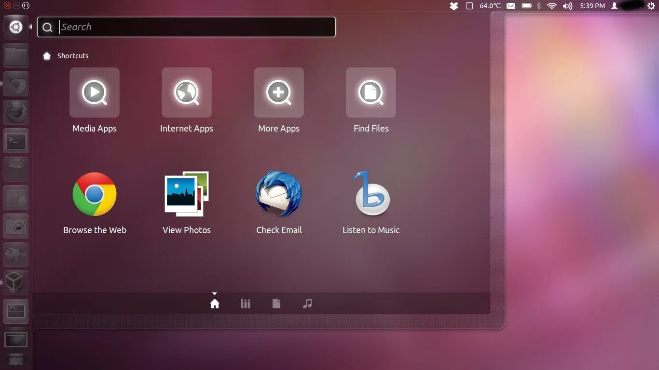Viewport: 659px width, 370px height.
Task: Select the Home lens tab
Action: coord(215,304)
